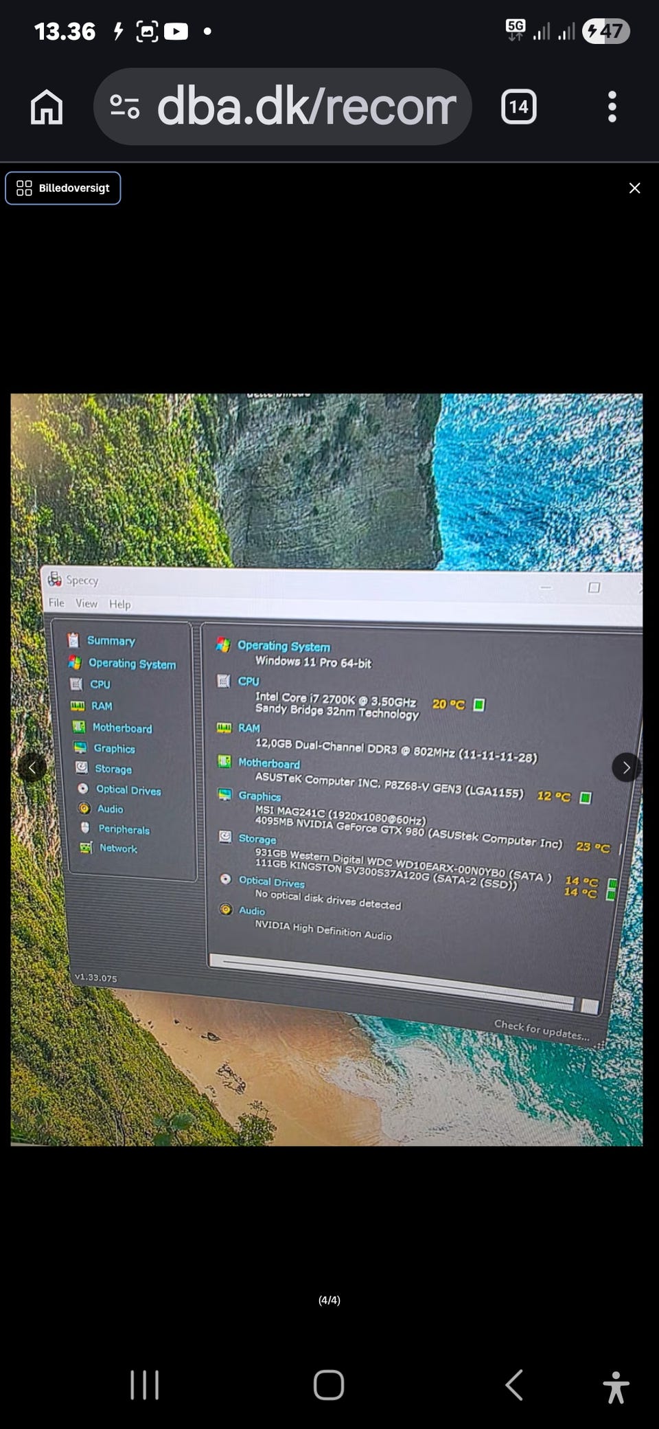Close the image viewer with the X
Screen dimensions: 659x1429
click(634, 188)
